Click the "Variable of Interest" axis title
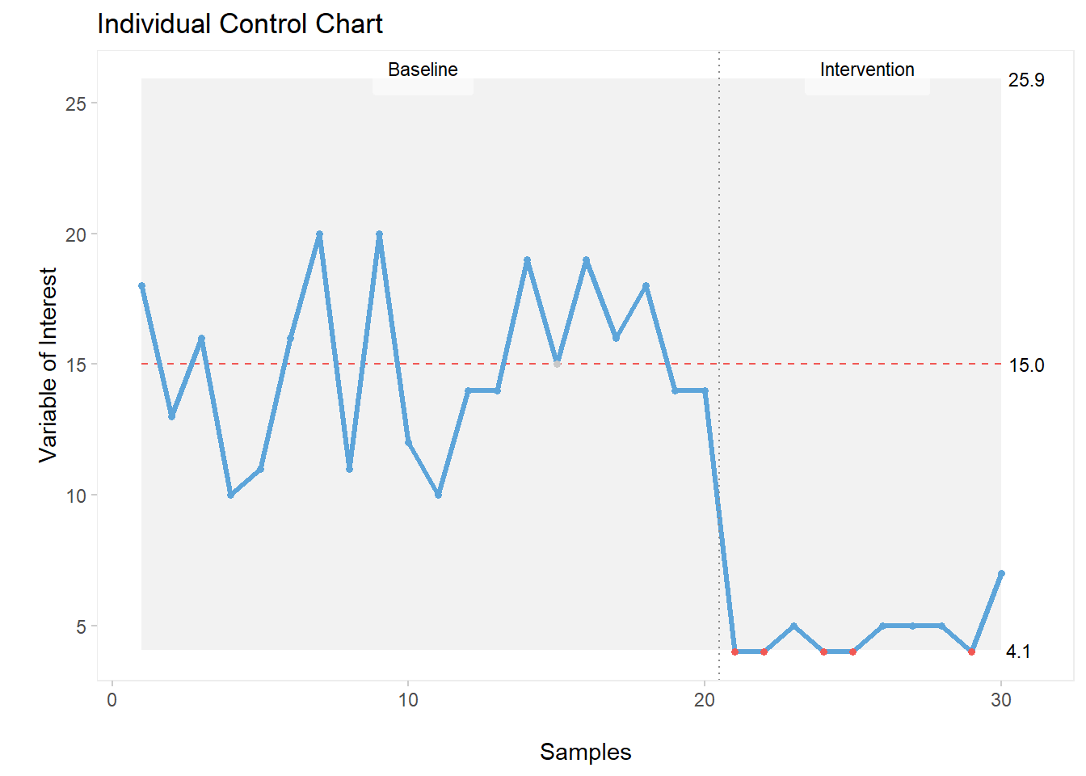The height and width of the screenshot is (776, 1086). coord(48,365)
